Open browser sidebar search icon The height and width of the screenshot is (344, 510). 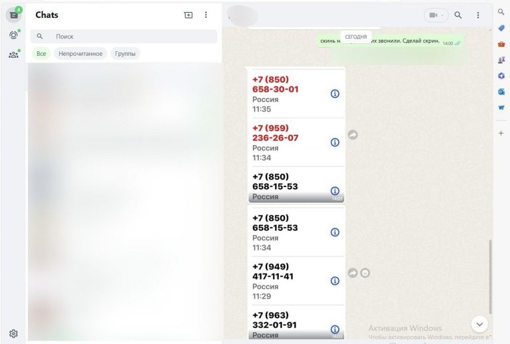(x=501, y=12)
